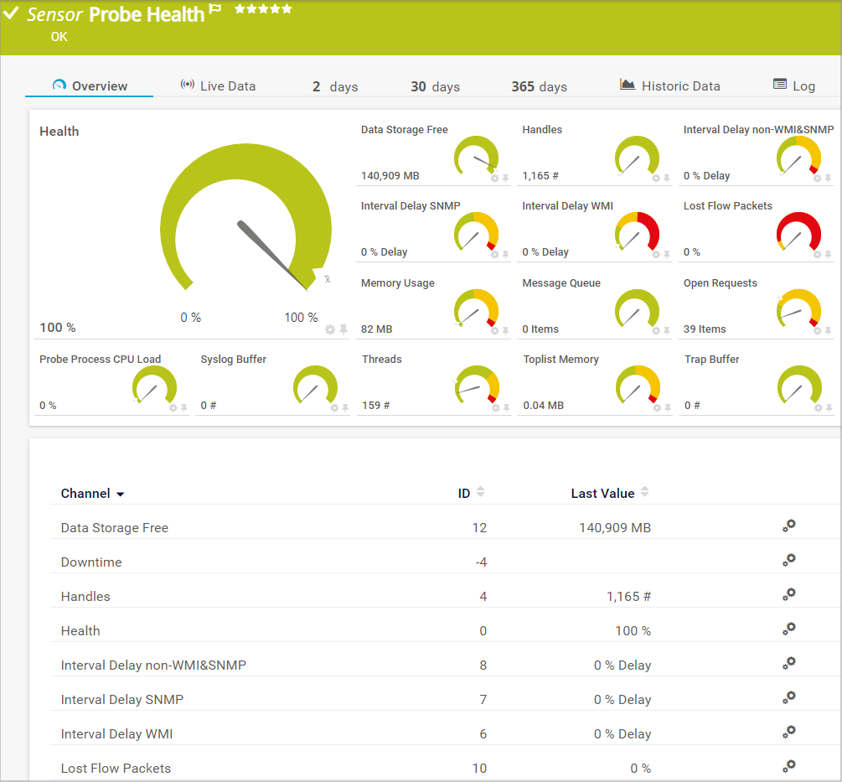
Task: Expand the Channel column sort arrow
Action: tap(120, 495)
